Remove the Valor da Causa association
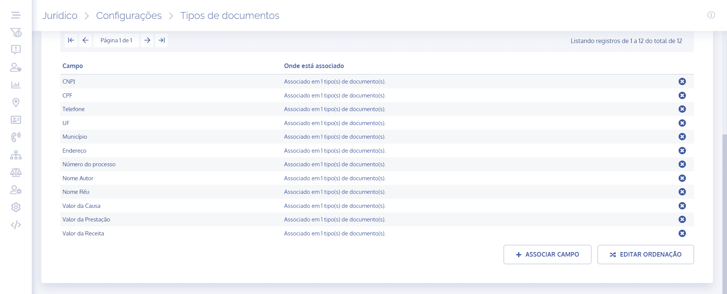This screenshot has width=727, height=294. pyautogui.click(x=682, y=206)
